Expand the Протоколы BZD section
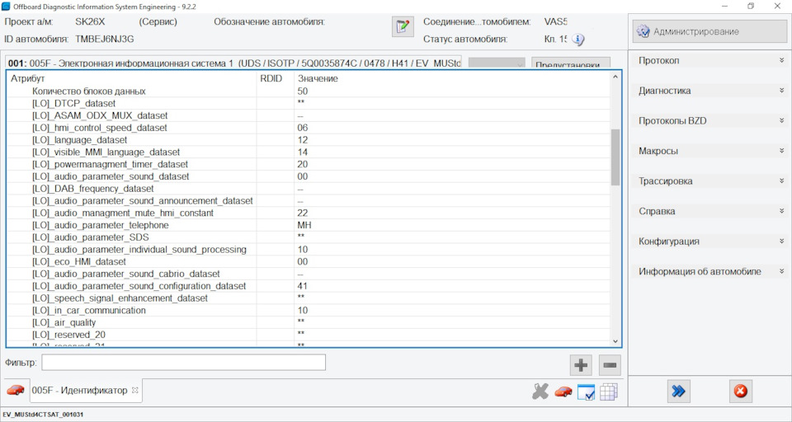This screenshot has width=792, height=422. pyautogui.click(x=709, y=120)
